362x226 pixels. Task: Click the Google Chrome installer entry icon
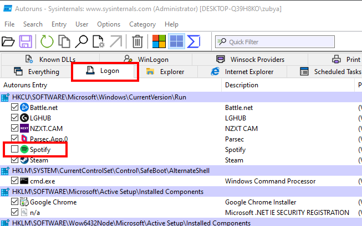tap(24, 202)
